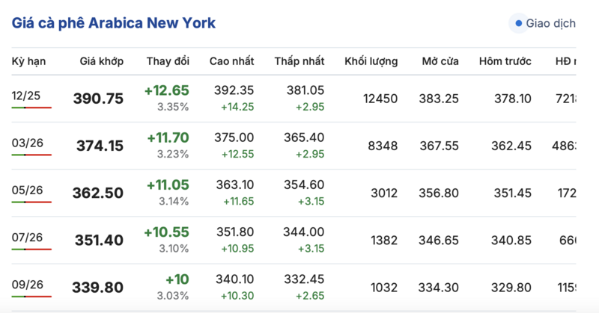Click the Khối lượng column header
The image size is (599, 313).
coord(371,61)
